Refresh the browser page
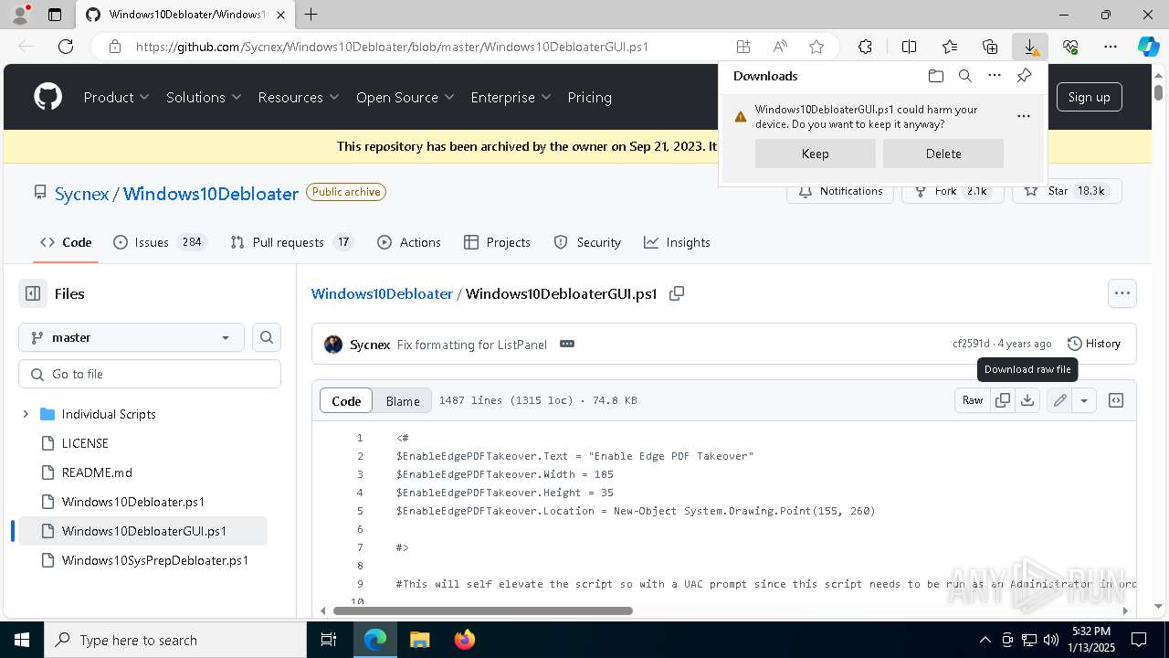The height and width of the screenshot is (658, 1169). coord(66,47)
